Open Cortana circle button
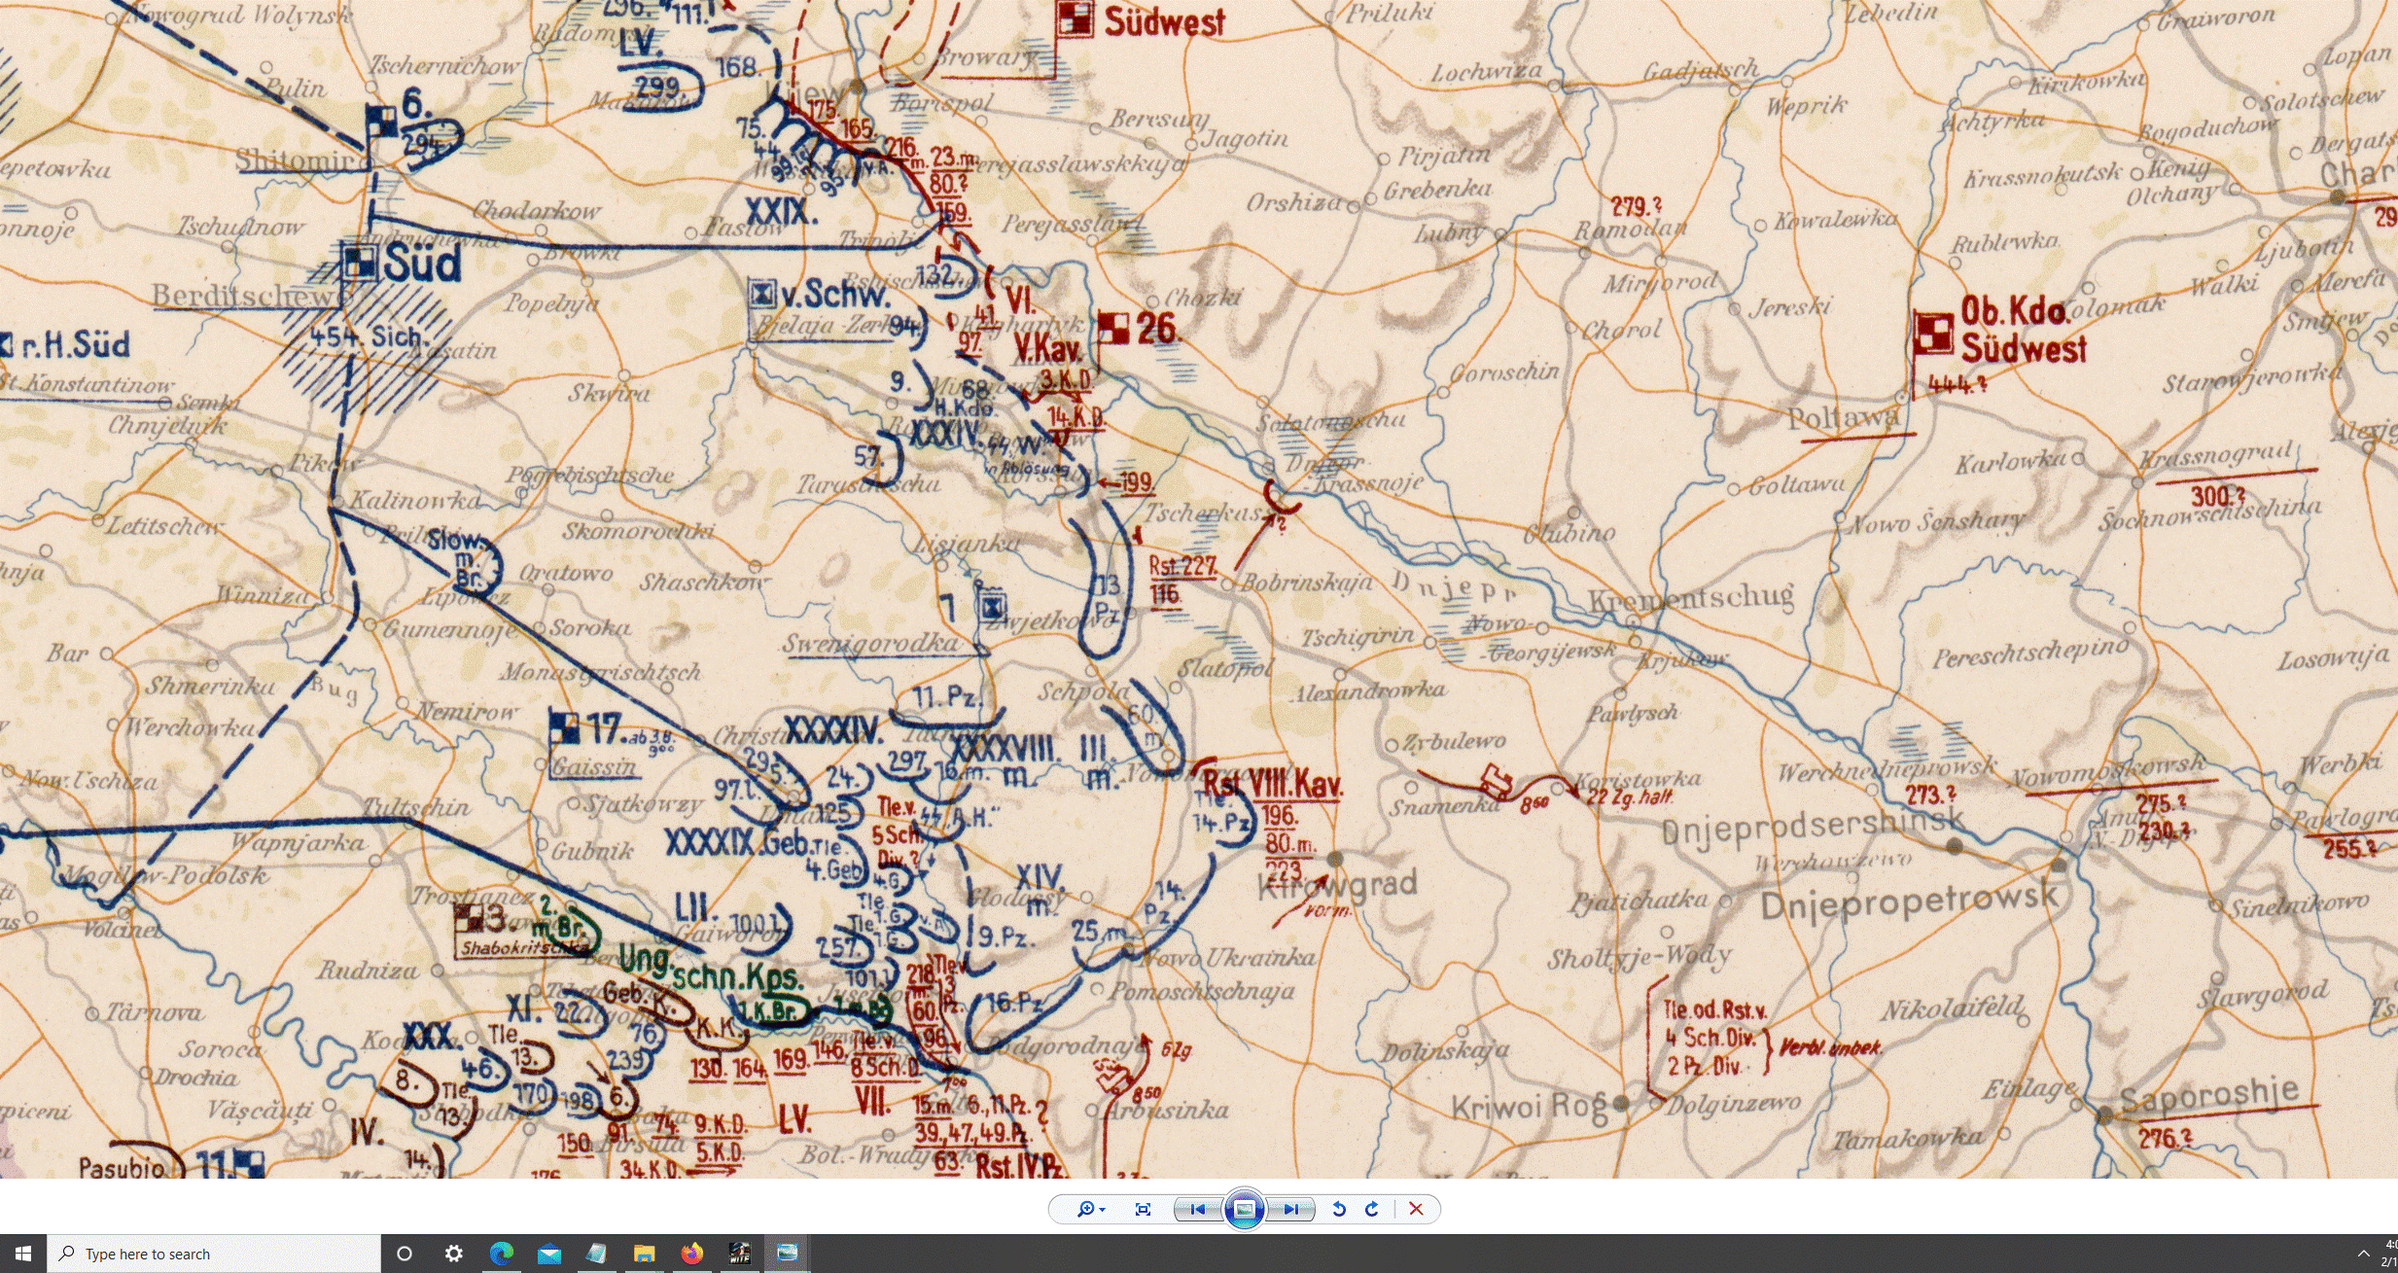The height and width of the screenshot is (1273, 2398). click(405, 1254)
